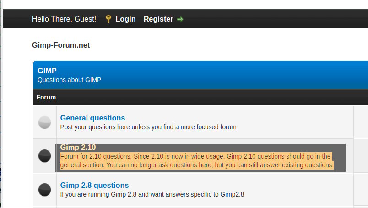Click the Forum column header
Image resolution: width=368 pixels, height=208 pixels.
[x=46, y=97]
